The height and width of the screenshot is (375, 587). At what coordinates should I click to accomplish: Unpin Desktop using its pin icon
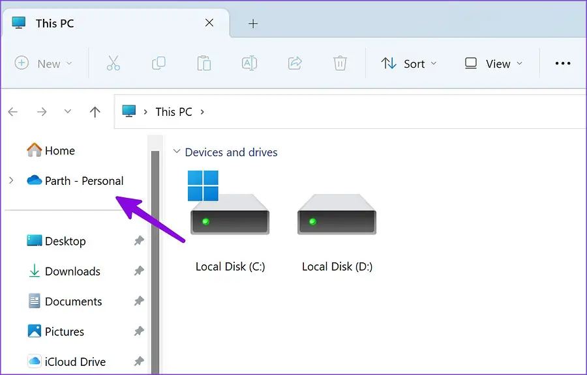pos(138,241)
